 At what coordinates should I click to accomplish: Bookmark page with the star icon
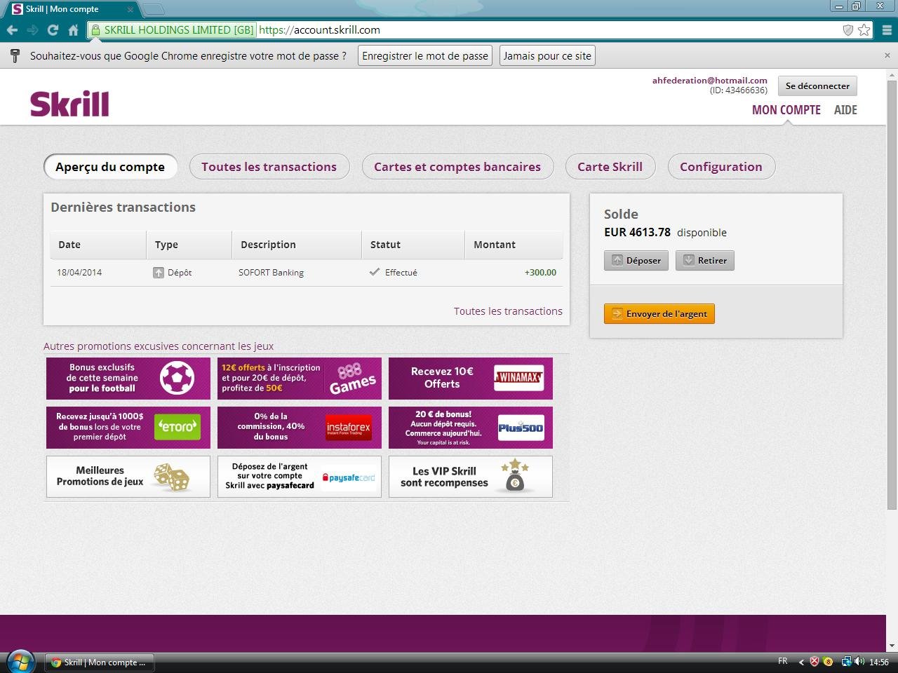pyautogui.click(x=864, y=30)
